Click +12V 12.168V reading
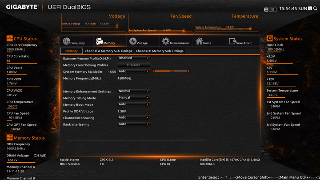 [272, 84]
